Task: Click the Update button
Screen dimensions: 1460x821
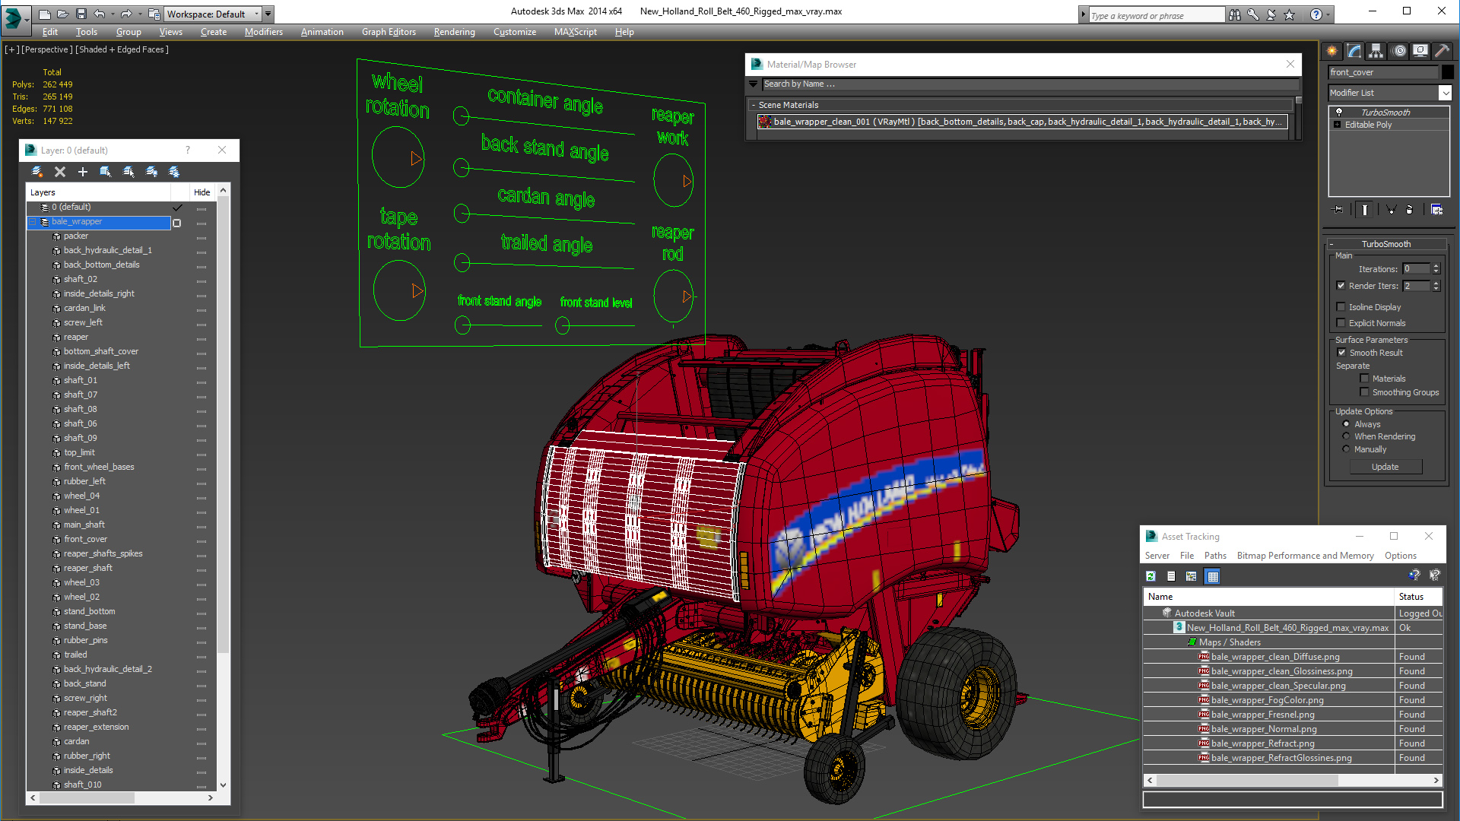Action: pos(1385,467)
